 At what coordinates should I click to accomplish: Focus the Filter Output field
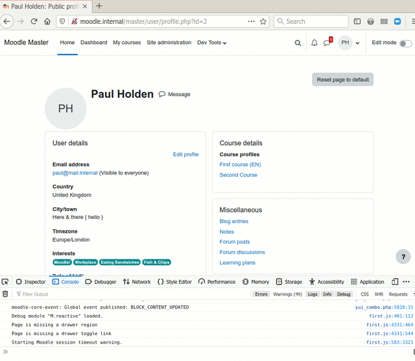coord(132,294)
